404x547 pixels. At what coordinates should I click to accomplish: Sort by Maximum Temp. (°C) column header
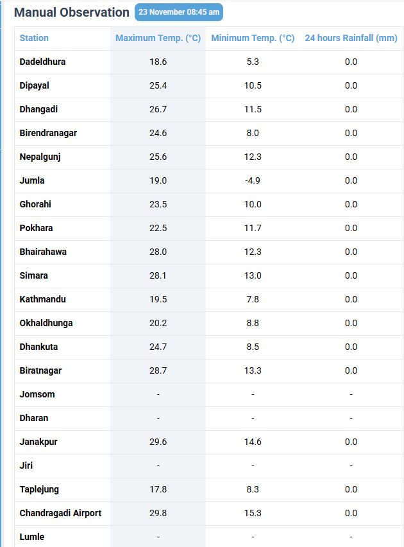(x=158, y=39)
